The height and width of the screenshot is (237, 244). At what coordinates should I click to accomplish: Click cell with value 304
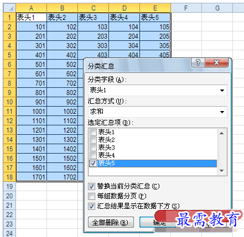[124, 46]
